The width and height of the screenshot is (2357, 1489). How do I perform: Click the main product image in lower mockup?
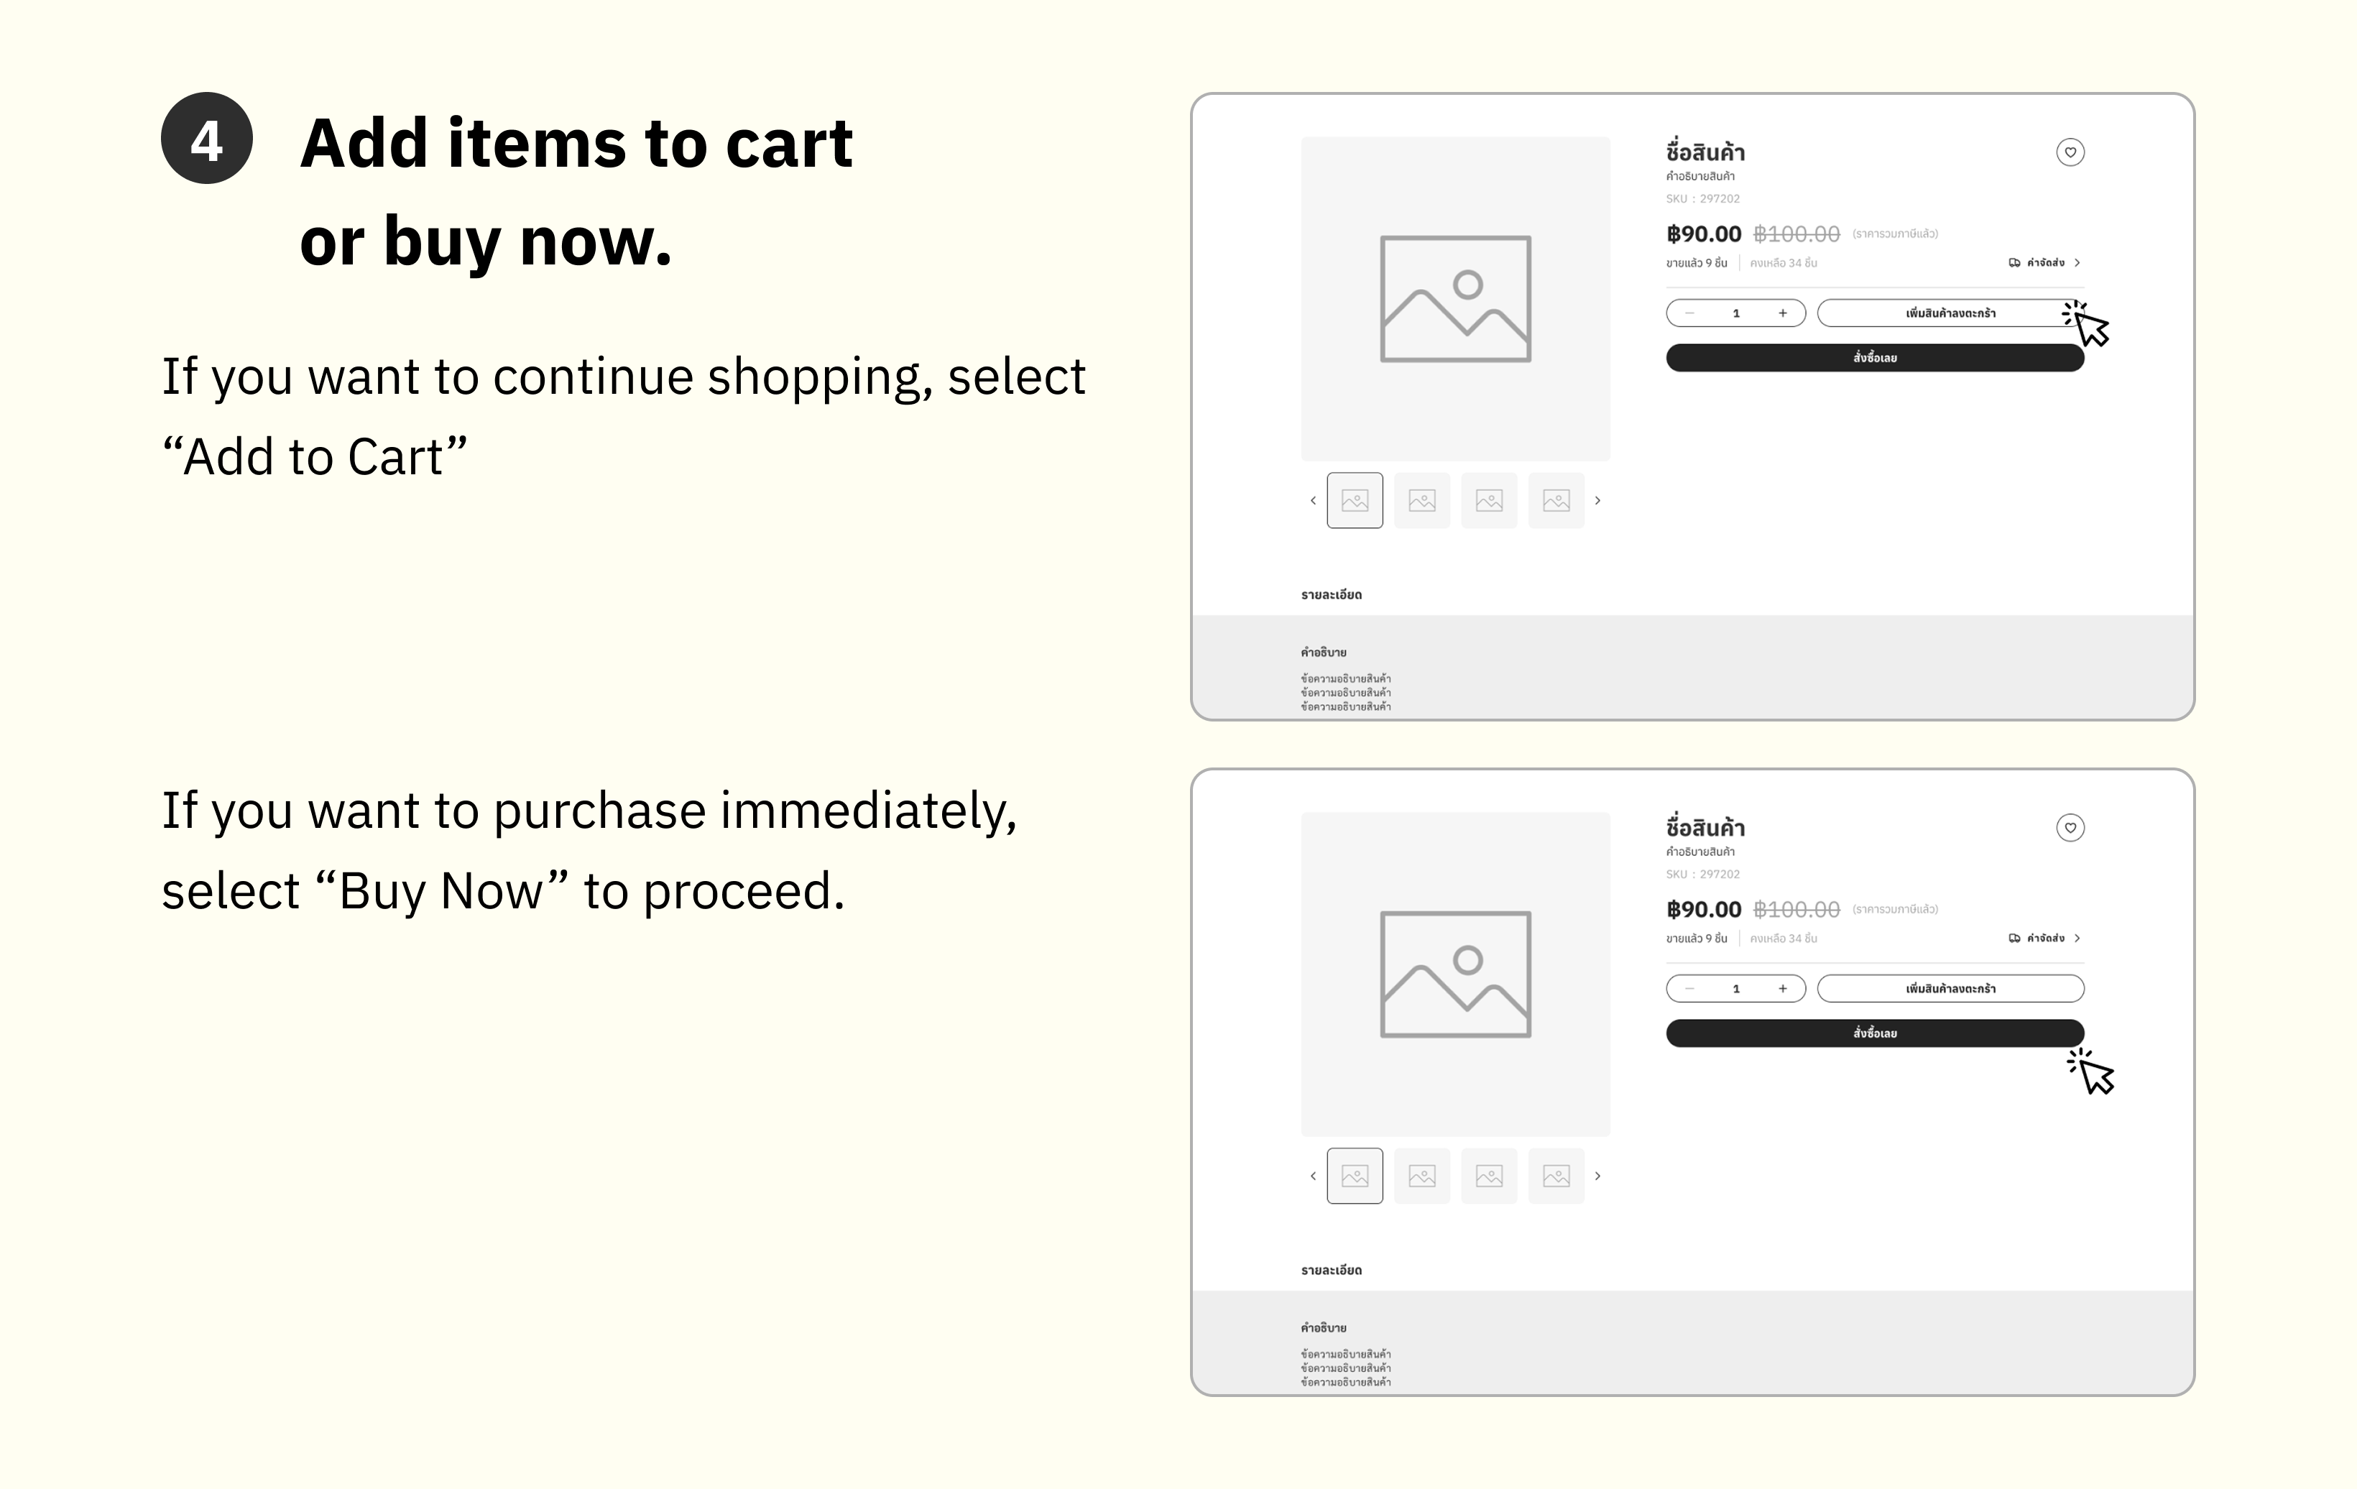tap(1455, 974)
